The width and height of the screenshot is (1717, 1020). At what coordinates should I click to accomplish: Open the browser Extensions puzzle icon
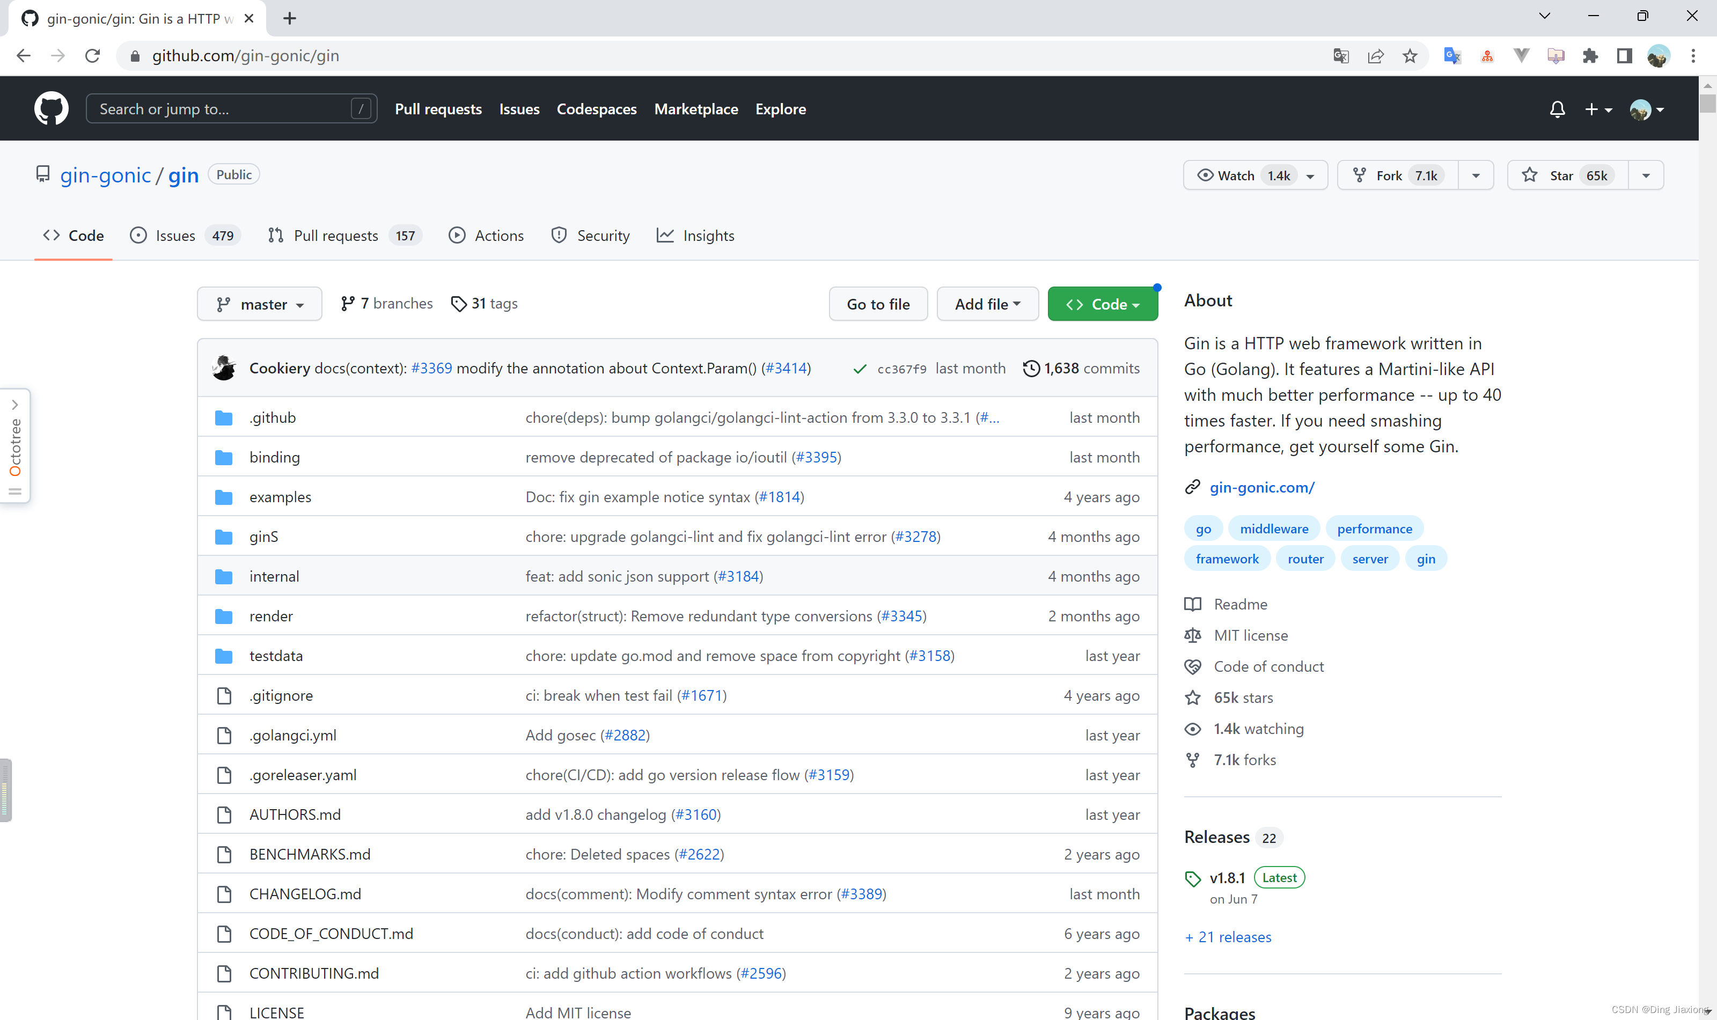[1590, 56]
